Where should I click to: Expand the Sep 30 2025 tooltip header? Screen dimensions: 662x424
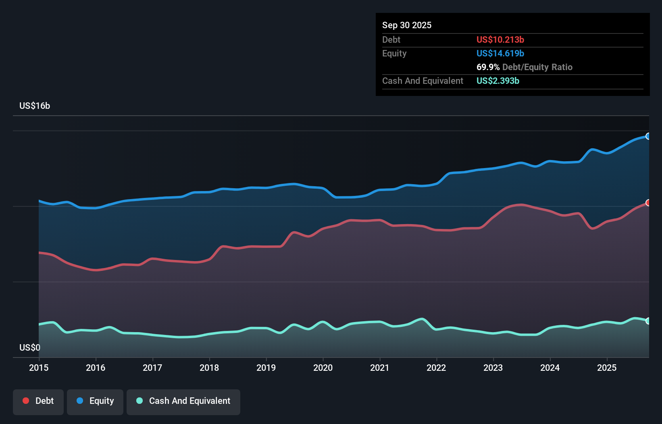pyautogui.click(x=407, y=25)
